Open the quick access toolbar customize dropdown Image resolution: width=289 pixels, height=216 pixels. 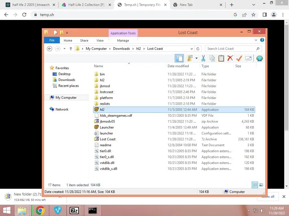[x=67, y=33]
